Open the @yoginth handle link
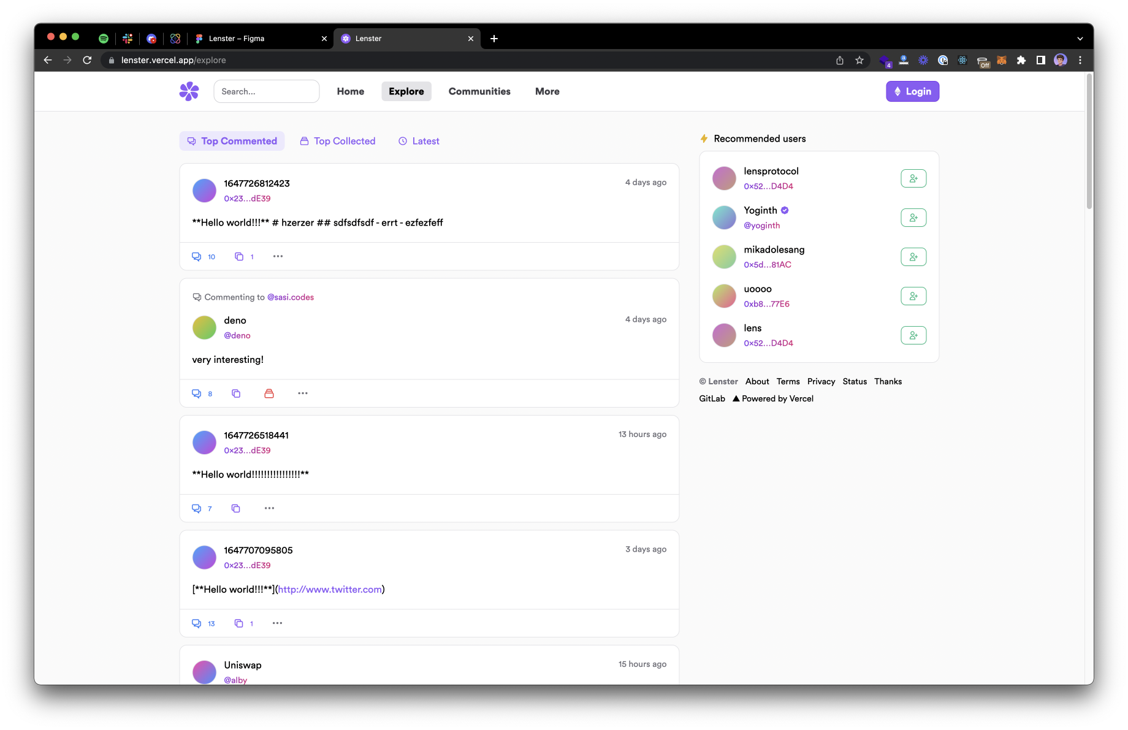This screenshot has width=1128, height=730. 762,226
